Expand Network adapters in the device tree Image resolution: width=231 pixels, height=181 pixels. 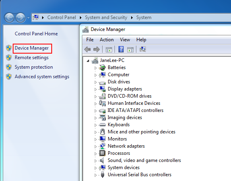click(95, 146)
